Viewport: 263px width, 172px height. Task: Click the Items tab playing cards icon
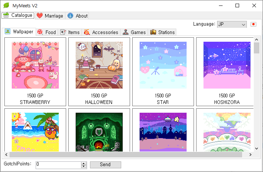coord(63,32)
